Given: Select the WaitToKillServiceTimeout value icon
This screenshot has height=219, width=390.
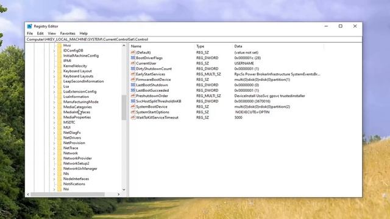Looking at the screenshot, I should pyautogui.click(x=133, y=117).
